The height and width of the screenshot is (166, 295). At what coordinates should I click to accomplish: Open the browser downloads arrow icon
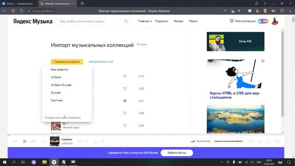click(x=290, y=11)
